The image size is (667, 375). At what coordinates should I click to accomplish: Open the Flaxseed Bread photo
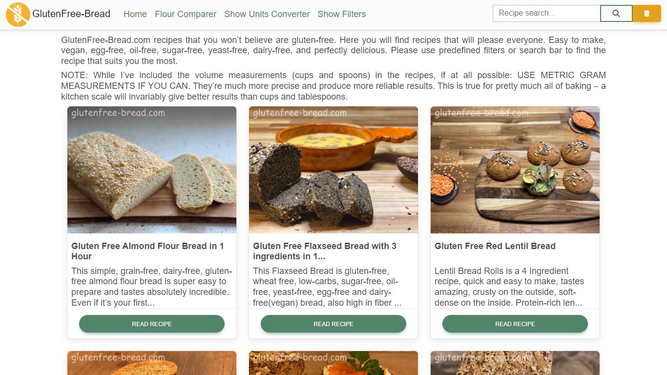333,170
